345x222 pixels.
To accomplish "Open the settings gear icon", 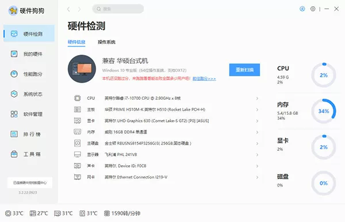I will [x=313, y=9].
